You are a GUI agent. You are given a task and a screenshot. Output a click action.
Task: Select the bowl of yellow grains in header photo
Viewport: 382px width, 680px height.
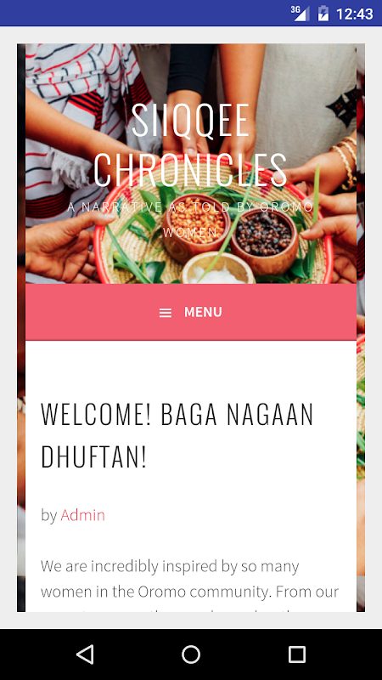[196, 227]
